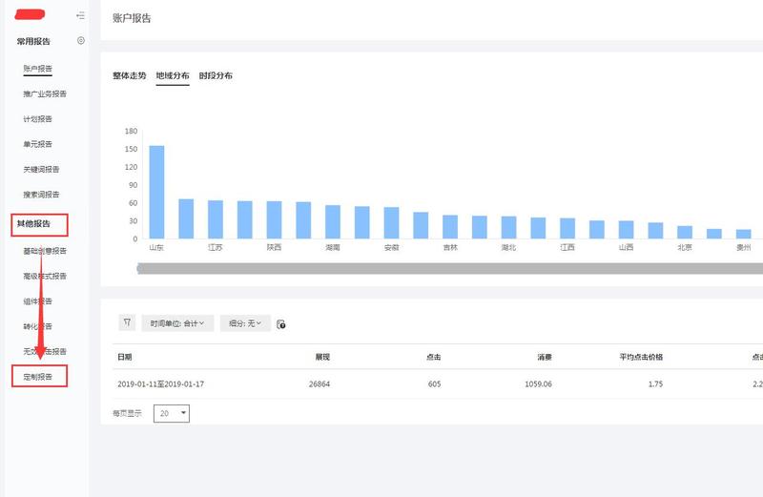Select the clicks value 605
This screenshot has width=763, height=497.
click(x=435, y=384)
